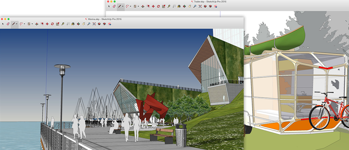Activate the Orbit tool in Marina toolbar
349x150 pixels.
tap(78, 24)
